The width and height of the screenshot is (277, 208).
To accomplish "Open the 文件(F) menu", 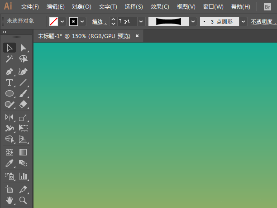I will [x=30, y=7].
